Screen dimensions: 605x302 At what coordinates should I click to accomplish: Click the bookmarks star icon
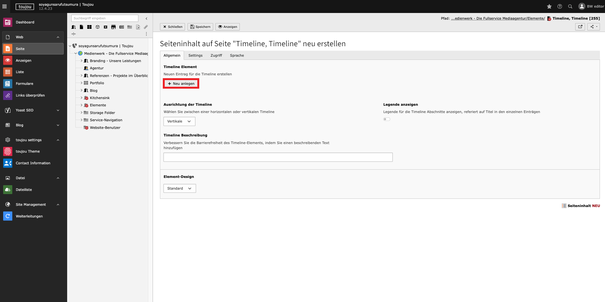[549, 6]
